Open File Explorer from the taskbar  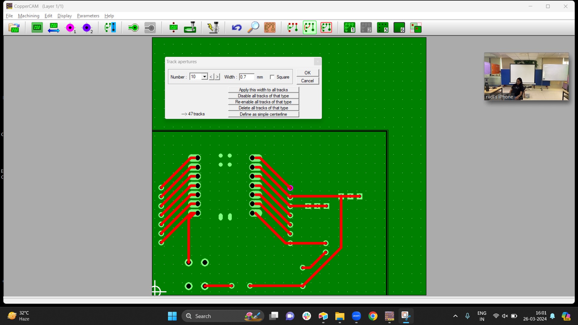click(x=340, y=316)
